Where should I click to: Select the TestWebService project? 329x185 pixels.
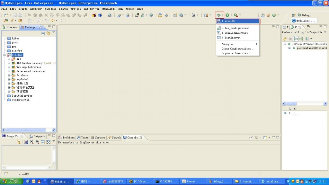(22, 96)
